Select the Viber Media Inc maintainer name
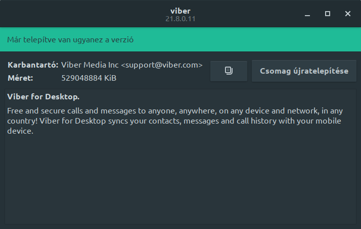The height and width of the screenshot is (229, 361). point(90,65)
